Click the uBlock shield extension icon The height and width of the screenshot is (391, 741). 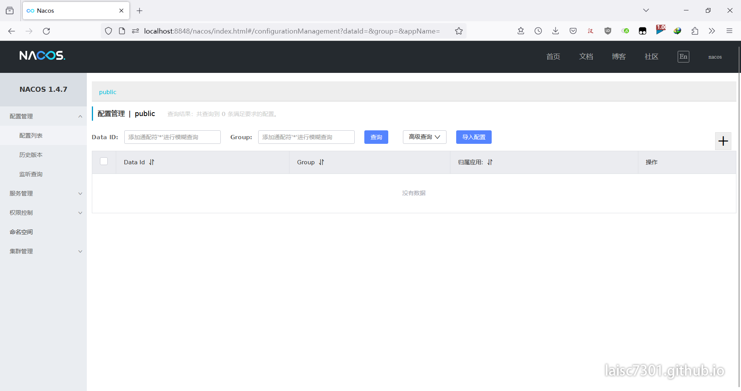608,31
